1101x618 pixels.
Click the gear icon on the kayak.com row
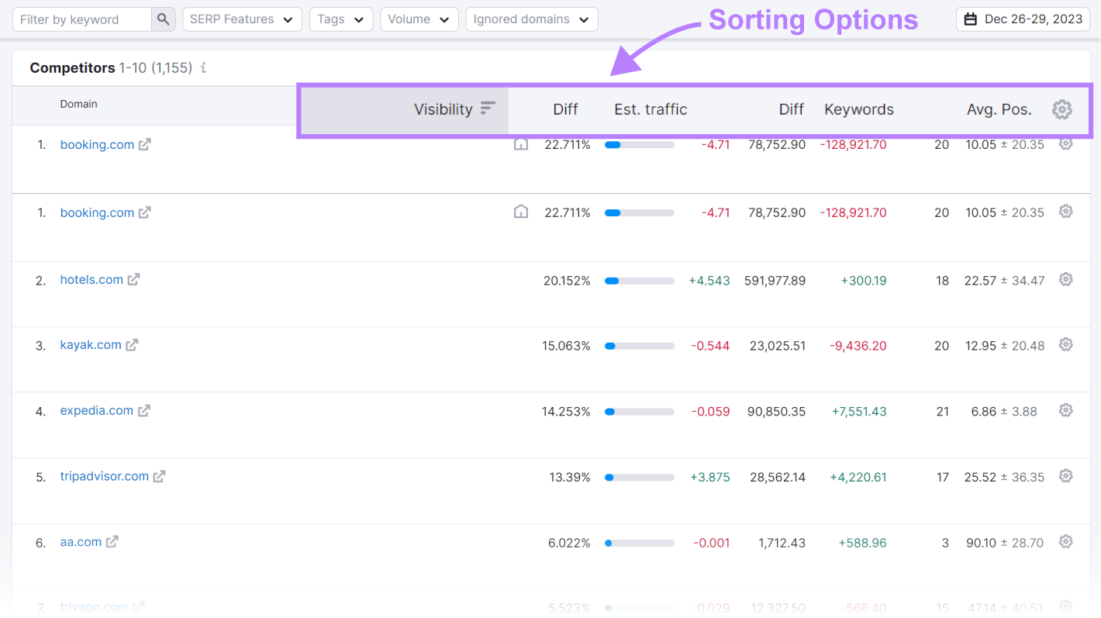(x=1065, y=344)
